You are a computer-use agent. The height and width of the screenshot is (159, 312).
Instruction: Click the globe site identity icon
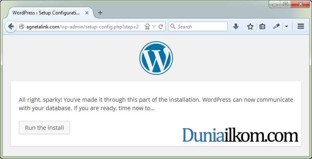22,26
